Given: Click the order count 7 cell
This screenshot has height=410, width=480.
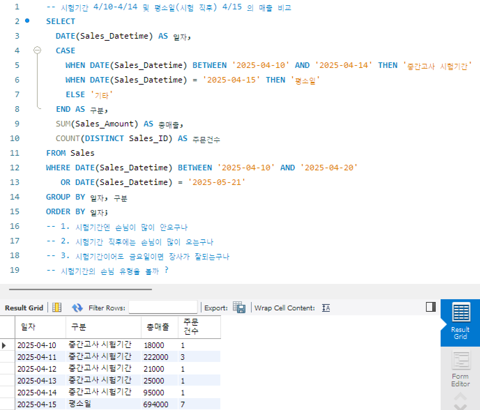Looking at the screenshot, I should click(x=199, y=404).
